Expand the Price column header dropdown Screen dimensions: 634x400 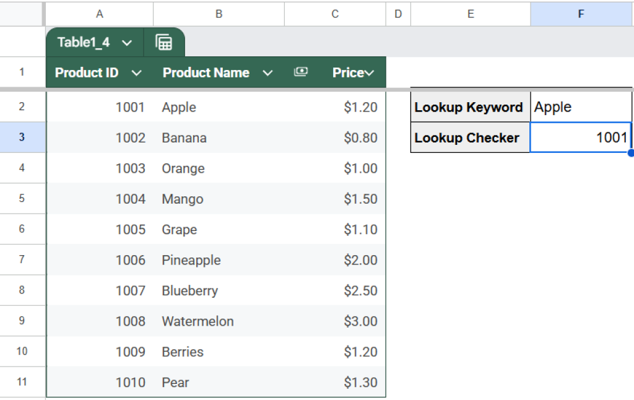tap(368, 72)
